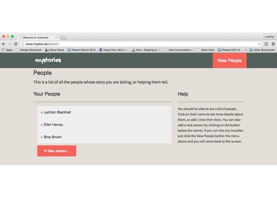This screenshot has width=277, height=197.
Task: Open the Other Bookmarks folder
Action: pyautogui.click(x=262, y=50)
